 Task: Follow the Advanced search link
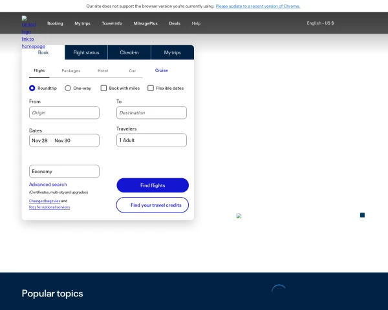[48, 185]
